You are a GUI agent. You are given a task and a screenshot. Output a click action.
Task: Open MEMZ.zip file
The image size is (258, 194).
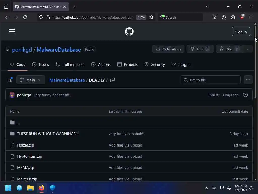point(25,168)
